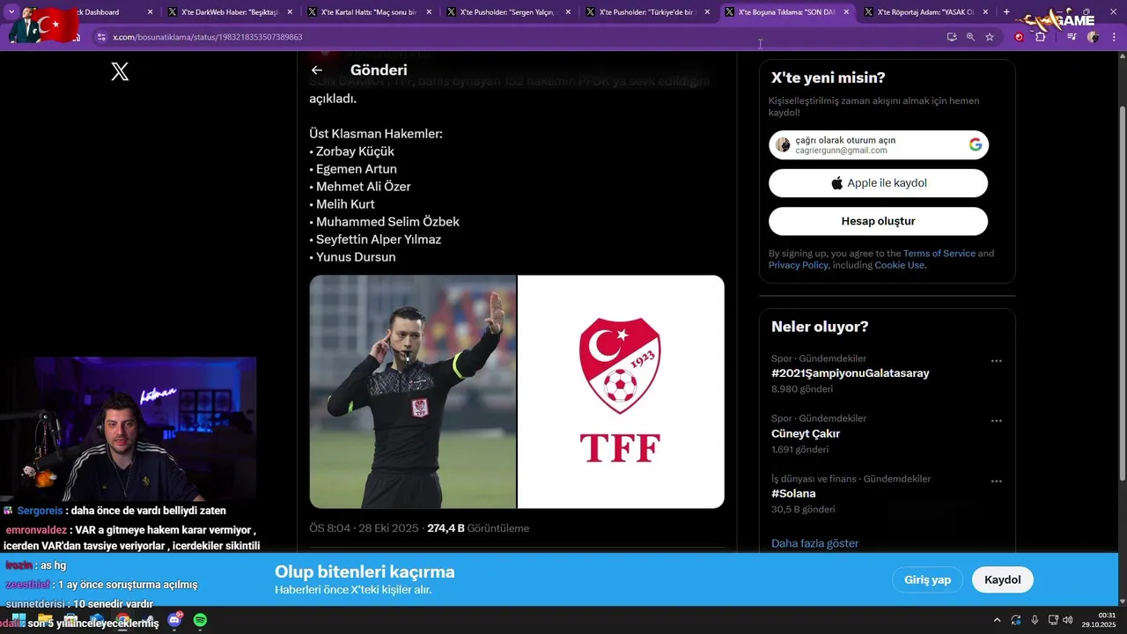Open the Privacy Policy link
Screen dimensions: 1127x634
[x=798, y=265]
